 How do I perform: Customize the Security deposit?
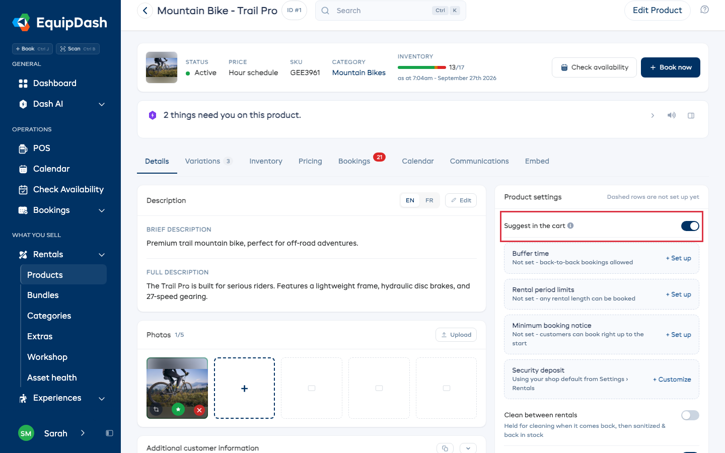672,380
